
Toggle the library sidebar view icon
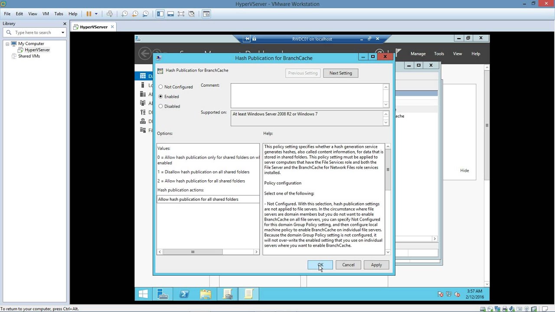[160, 14]
